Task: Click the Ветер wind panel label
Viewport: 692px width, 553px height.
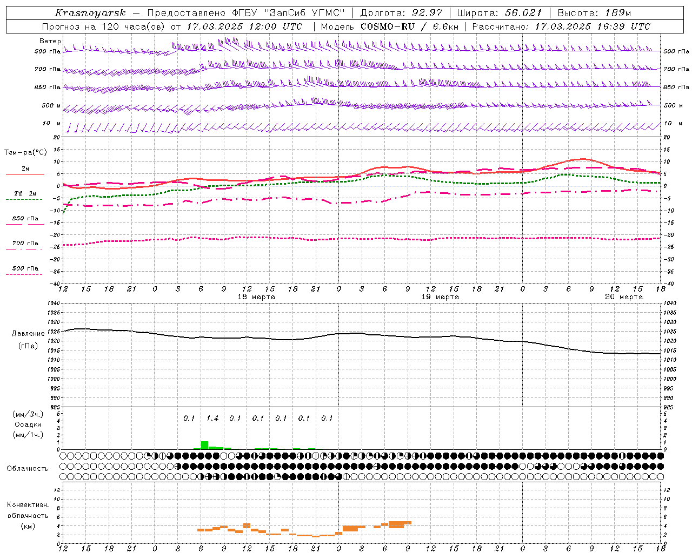Action: tap(50, 41)
